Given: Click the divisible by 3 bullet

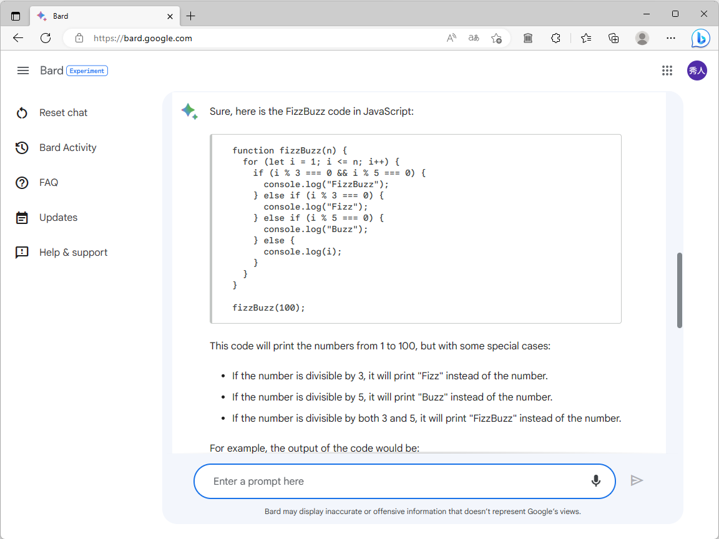Looking at the screenshot, I should (x=389, y=376).
